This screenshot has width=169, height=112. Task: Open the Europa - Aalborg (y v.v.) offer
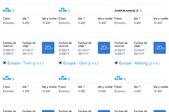139,63
